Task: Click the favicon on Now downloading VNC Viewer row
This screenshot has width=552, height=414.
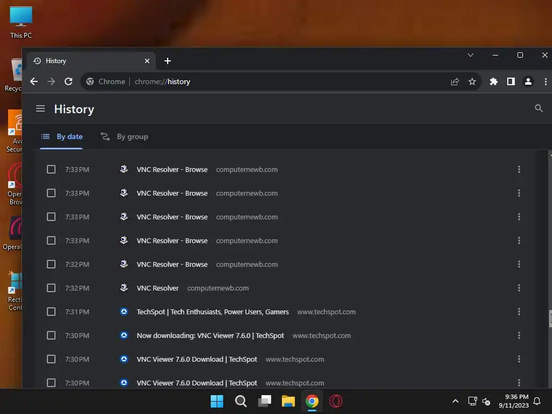Action: [x=124, y=335]
